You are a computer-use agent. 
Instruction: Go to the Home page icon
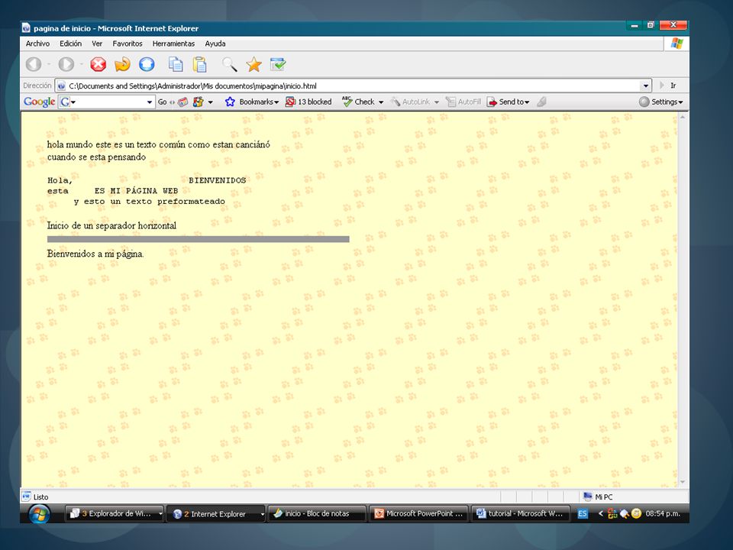point(147,64)
